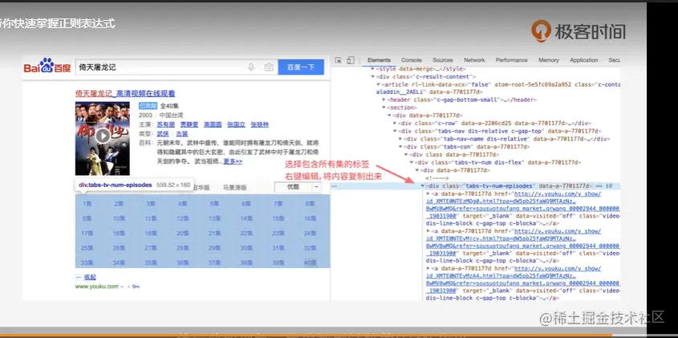Viewport: 678px width, 338px height.
Task: Collapse the div tabs-con node
Action: point(400,147)
